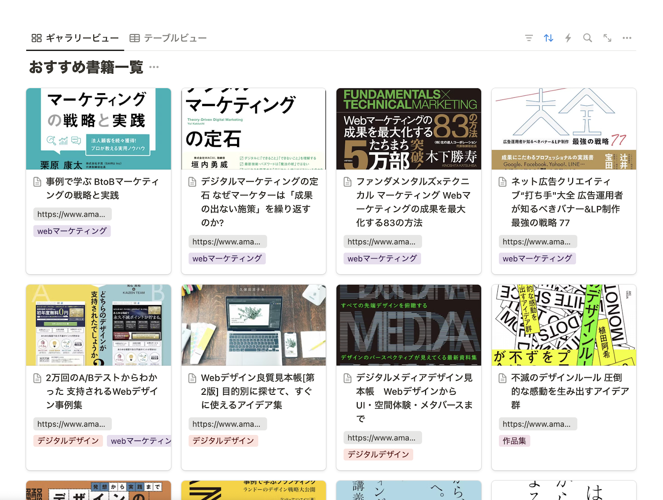This screenshot has height=500, width=663.
Task: Click the Amazon URL on the ファンダメンタルズ×テクニカル card
Action: [x=382, y=242]
